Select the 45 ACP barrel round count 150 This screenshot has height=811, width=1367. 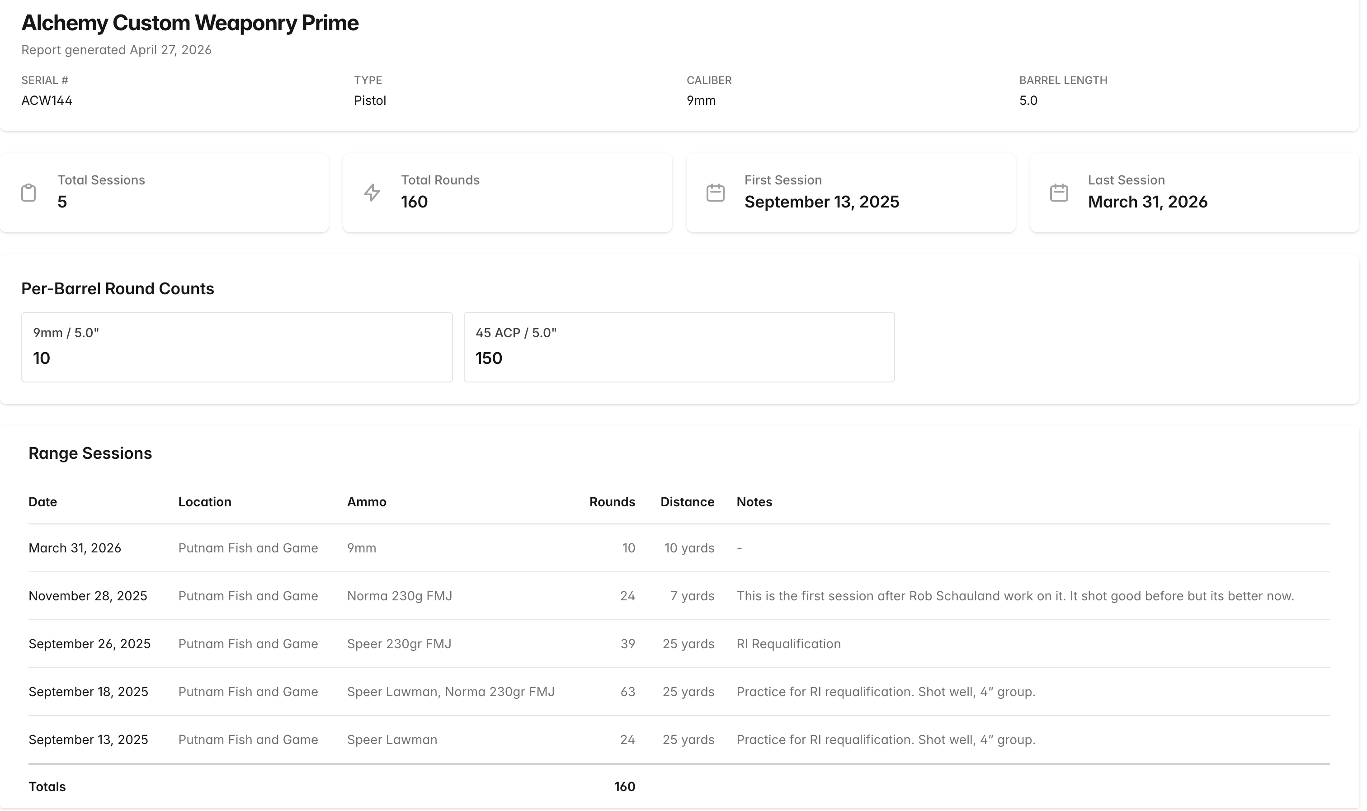pos(489,358)
